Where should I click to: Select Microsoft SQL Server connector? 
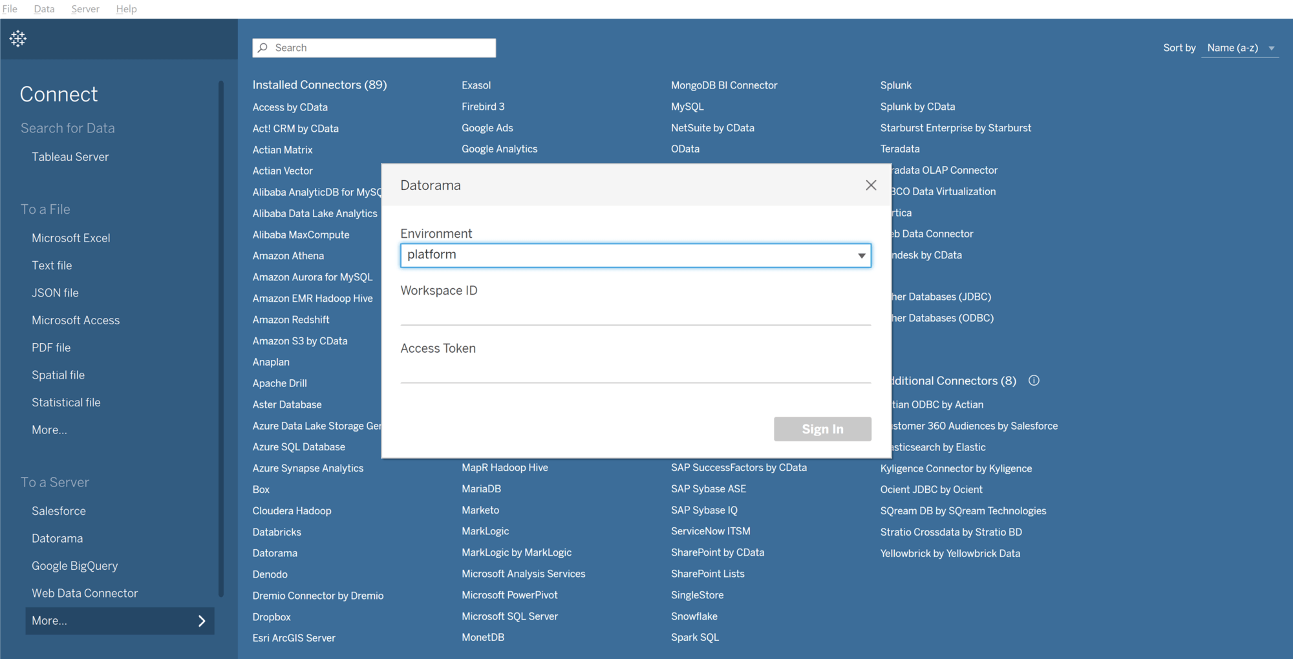[510, 616]
